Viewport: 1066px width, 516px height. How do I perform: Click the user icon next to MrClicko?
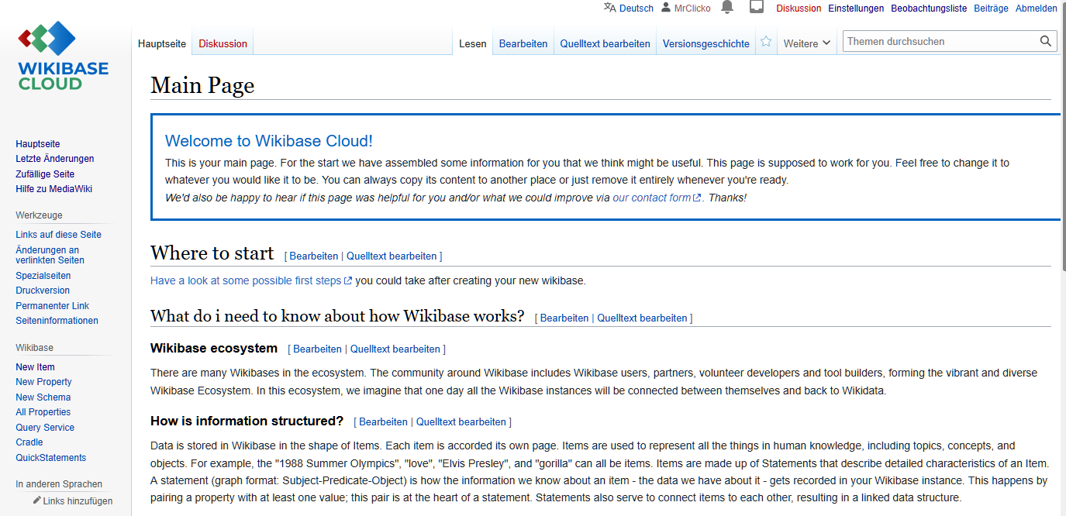pos(666,8)
